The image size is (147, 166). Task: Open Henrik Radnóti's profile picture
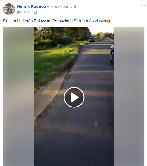(9, 9)
